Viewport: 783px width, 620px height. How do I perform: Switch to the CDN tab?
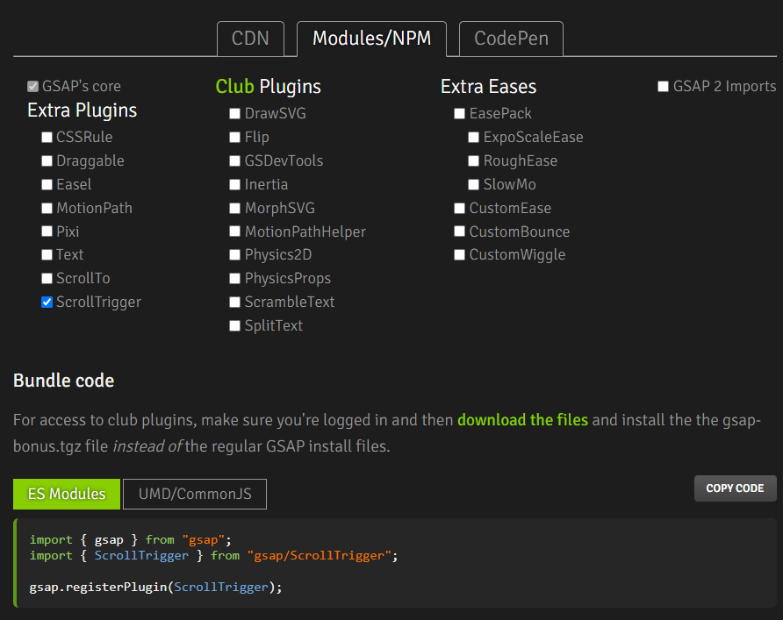[x=250, y=39]
